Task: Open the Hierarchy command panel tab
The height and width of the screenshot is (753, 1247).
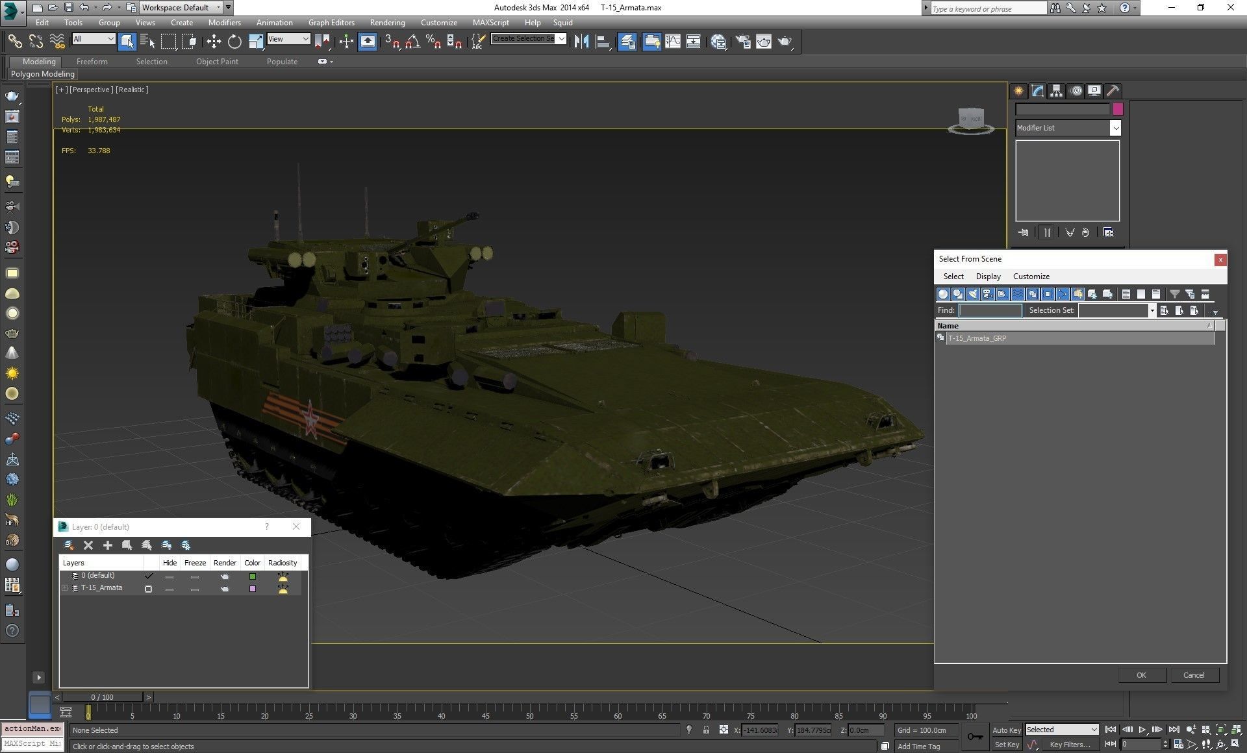Action: (1057, 91)
